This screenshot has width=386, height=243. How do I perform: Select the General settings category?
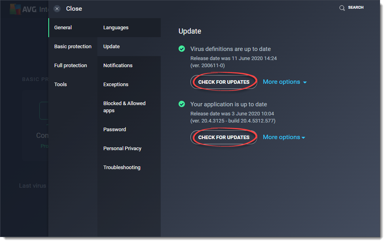(x=63, y=27)
